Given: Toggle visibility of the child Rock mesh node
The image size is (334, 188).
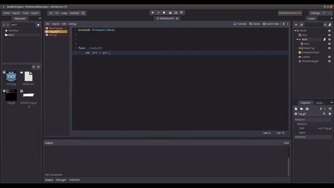Looking at the screenshot, I should click(x=329, y=44).
